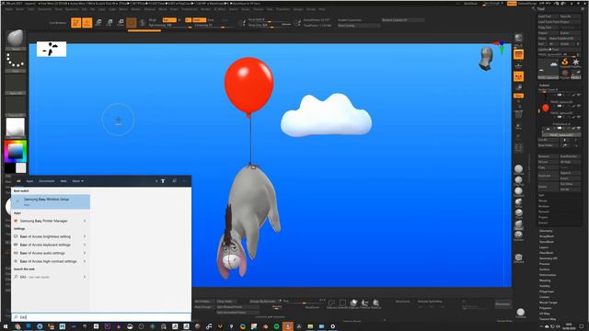
Task: Toggle the orange Floor grid button
Action: pos(519,77)
